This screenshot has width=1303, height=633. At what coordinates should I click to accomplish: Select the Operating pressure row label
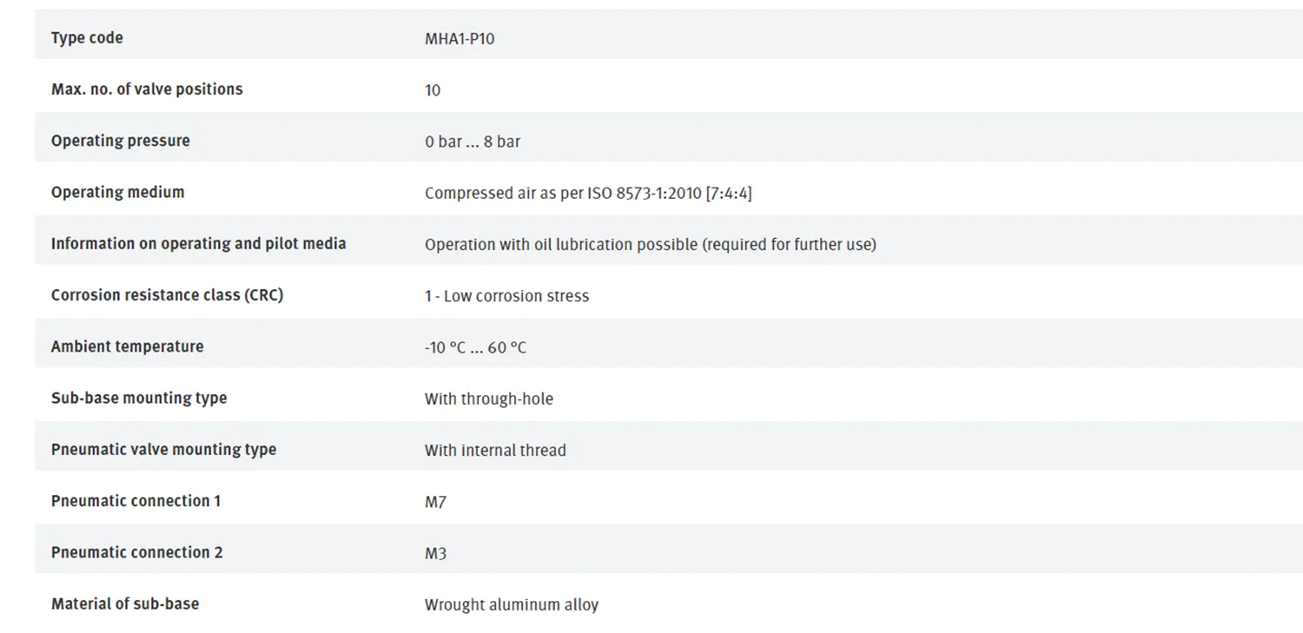(x=120, y=141)
